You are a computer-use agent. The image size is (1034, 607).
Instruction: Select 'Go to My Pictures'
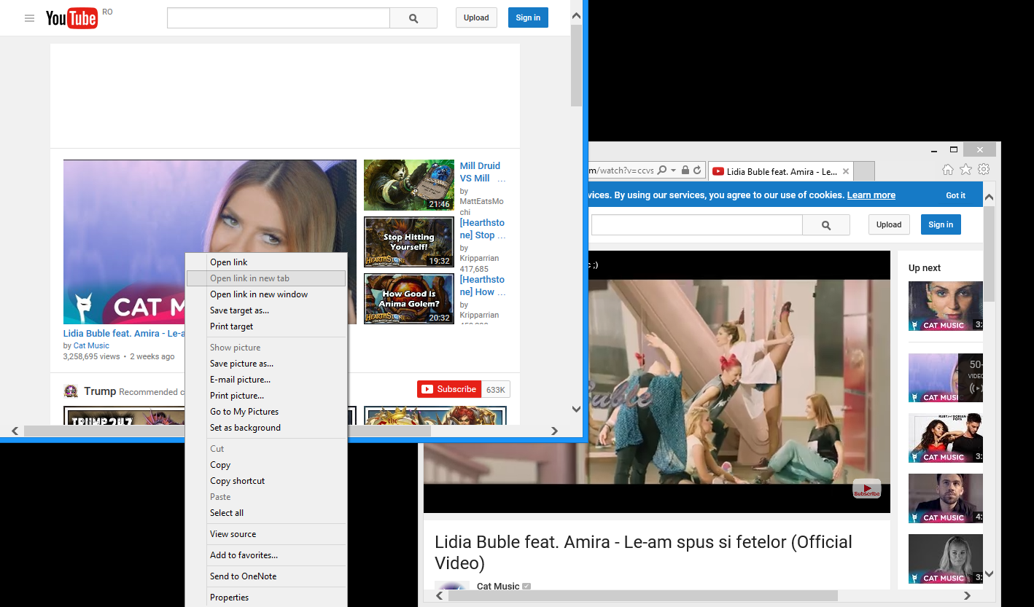pos(266,412)
